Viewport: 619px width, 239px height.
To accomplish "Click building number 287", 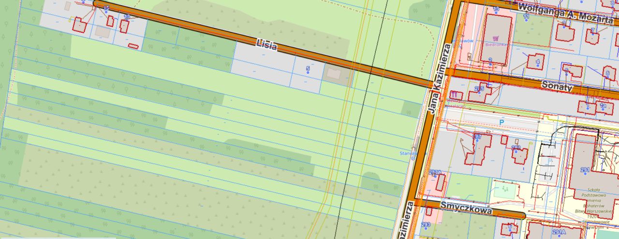I will coord(478,137).
